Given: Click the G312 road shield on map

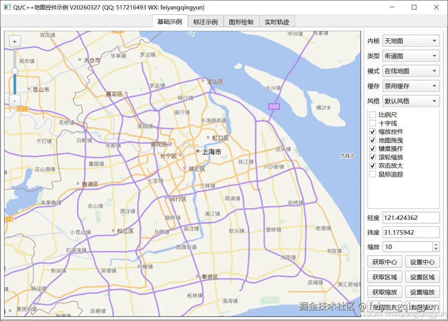Looking at the screenshot, I should pos(22,109).
